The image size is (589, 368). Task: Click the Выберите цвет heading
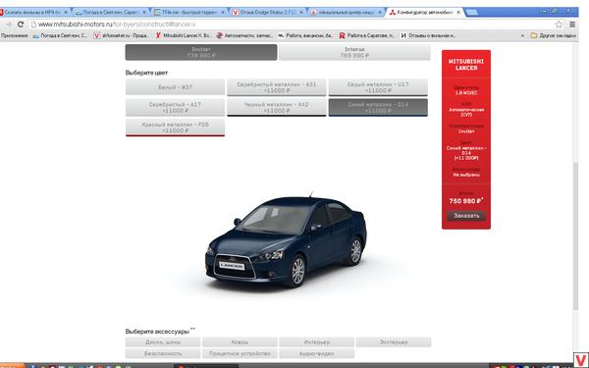coord(146,73)
